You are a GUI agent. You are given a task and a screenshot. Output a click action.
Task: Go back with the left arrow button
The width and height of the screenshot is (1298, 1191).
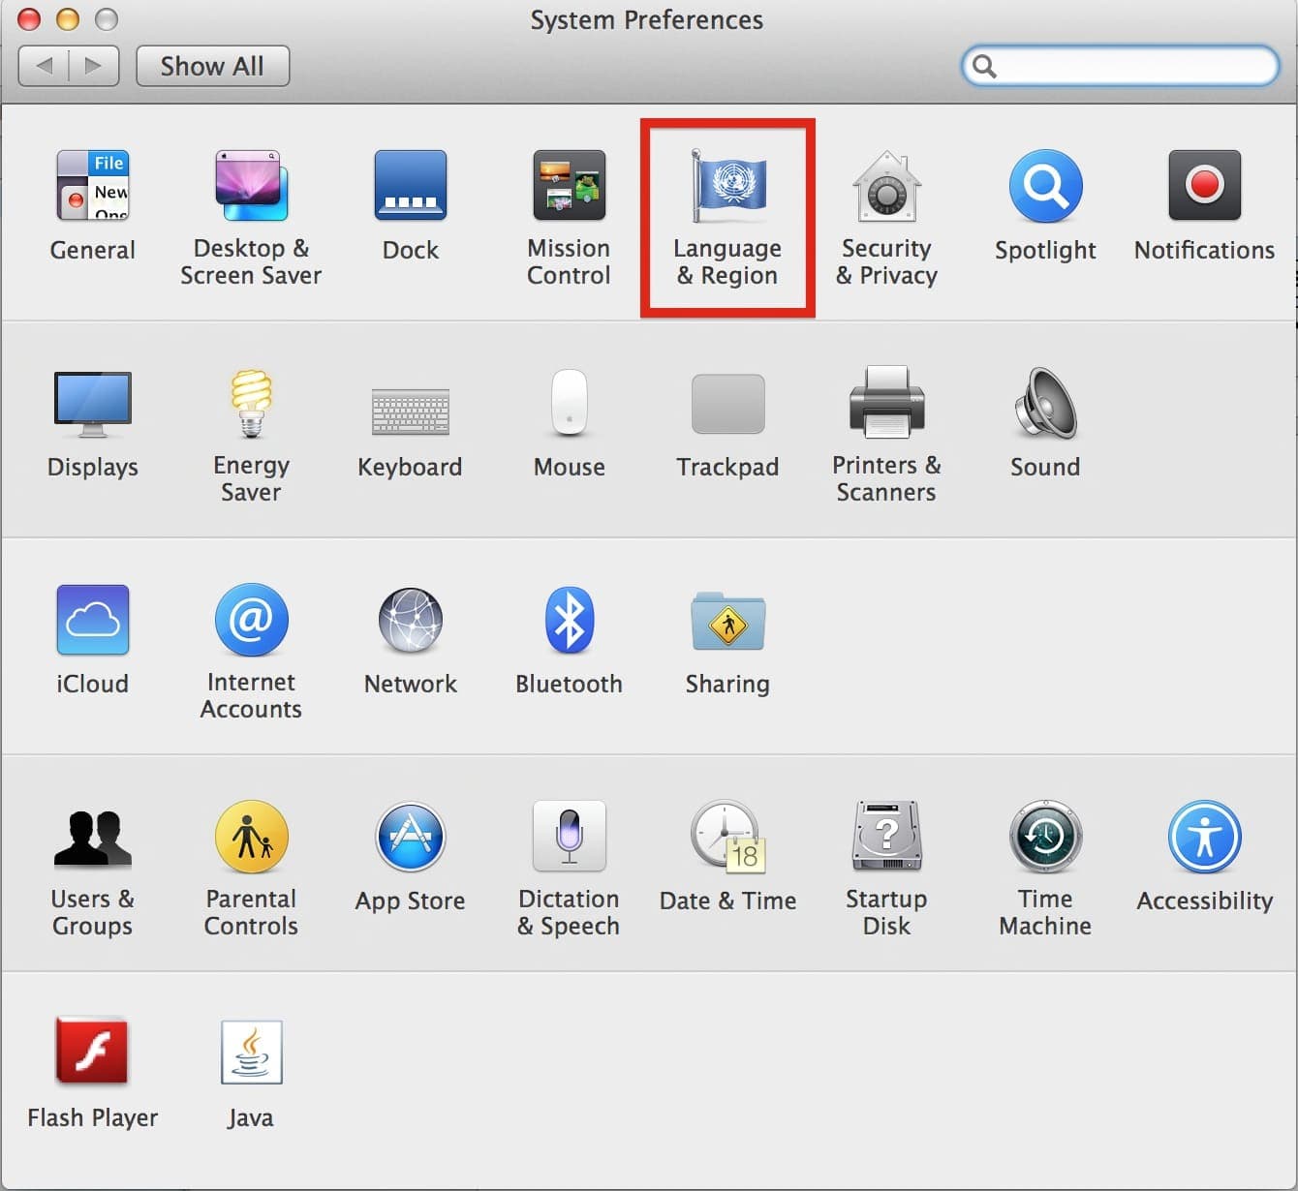pyautogui.click(x=44, y=66)
